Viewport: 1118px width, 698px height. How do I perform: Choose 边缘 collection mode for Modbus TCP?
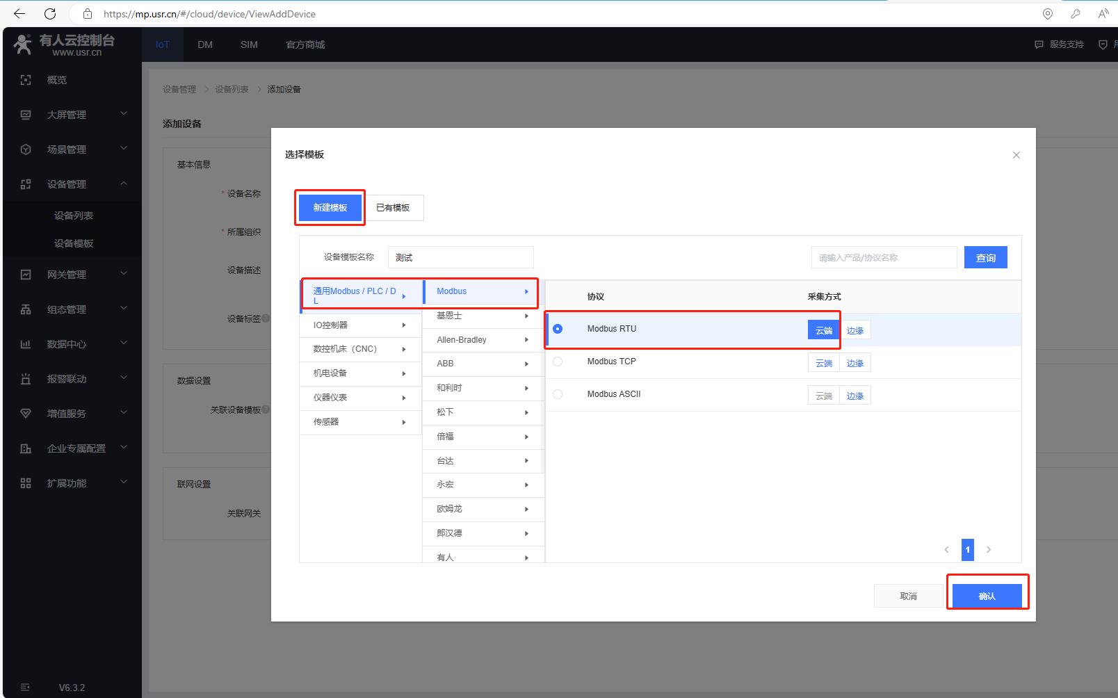[854, 364]
